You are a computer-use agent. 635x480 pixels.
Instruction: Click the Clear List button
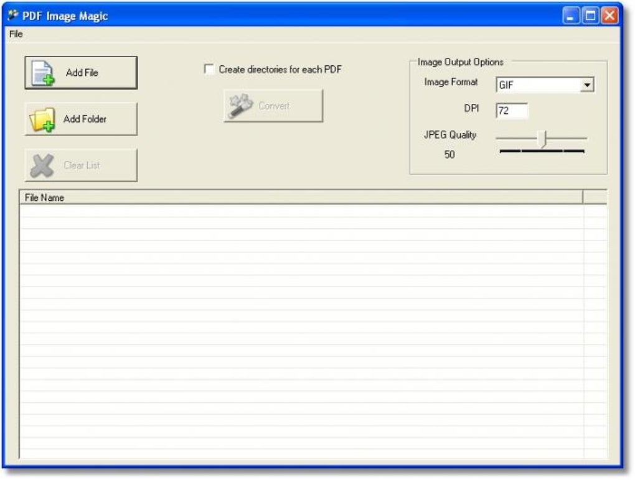(x=81, y=164)
